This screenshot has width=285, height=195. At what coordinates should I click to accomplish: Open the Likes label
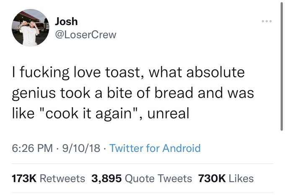point(241,178)
